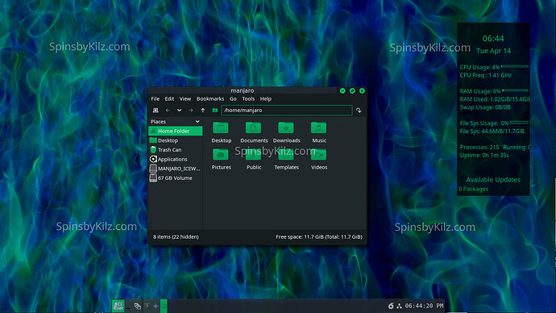Select the 67 GB Volume drive
The height and width of the screenshot is (313, 556).
175,177
